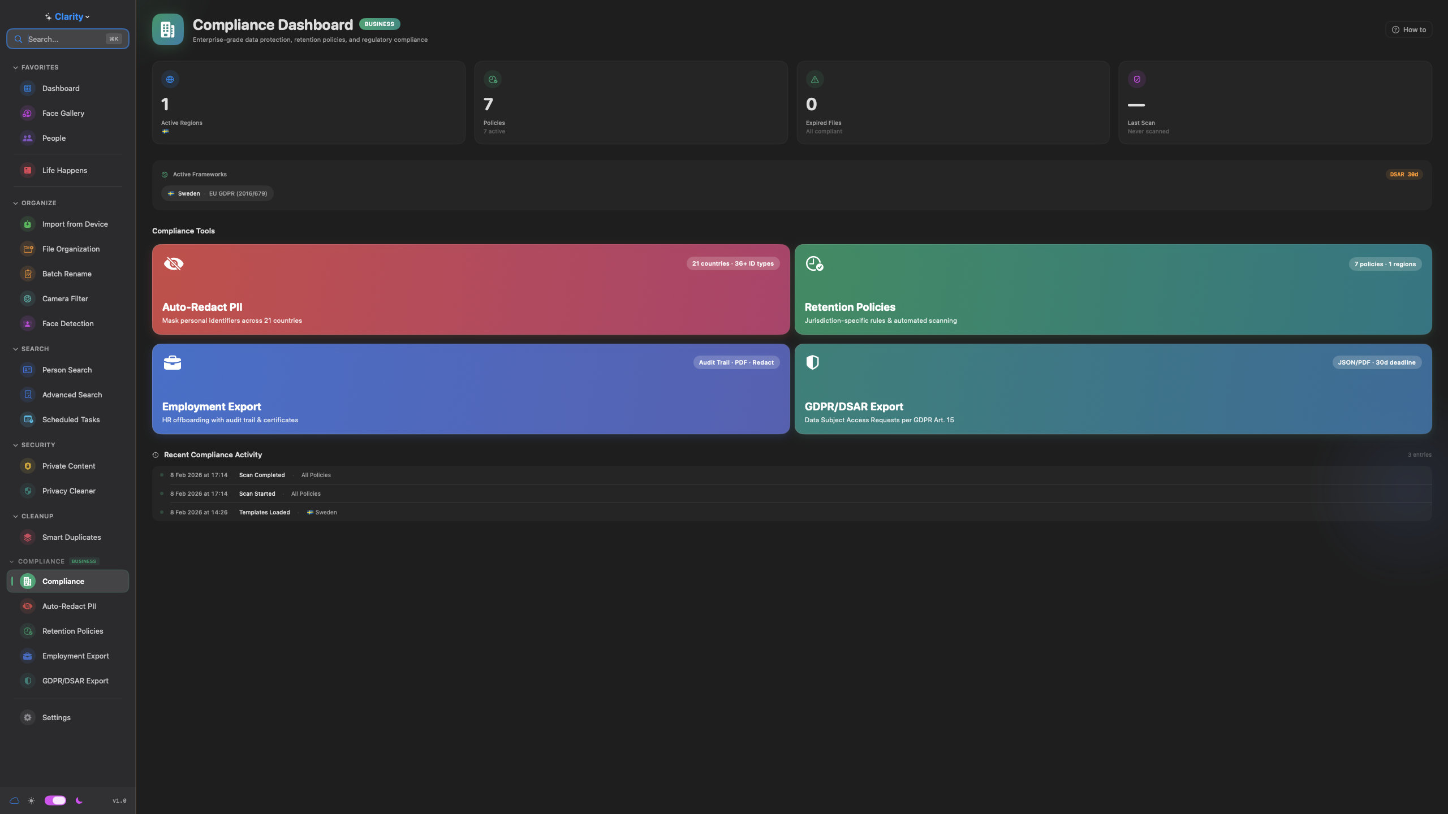
Task: Open the Auto-Redact PII tool from sidebar
Action: point(69,605)
